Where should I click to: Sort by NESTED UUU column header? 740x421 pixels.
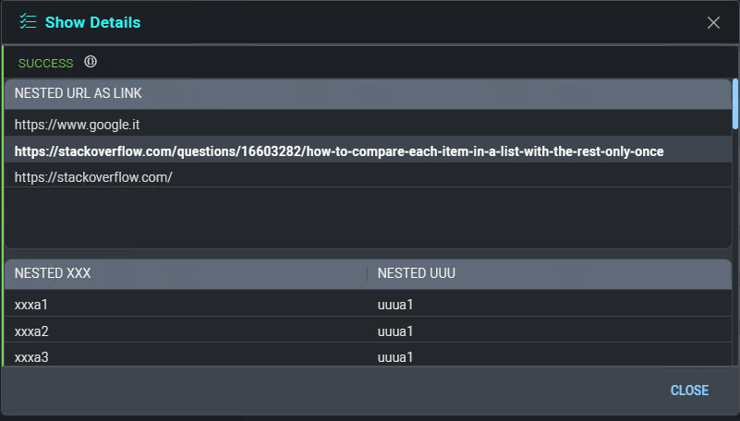[x=417, y=273]
